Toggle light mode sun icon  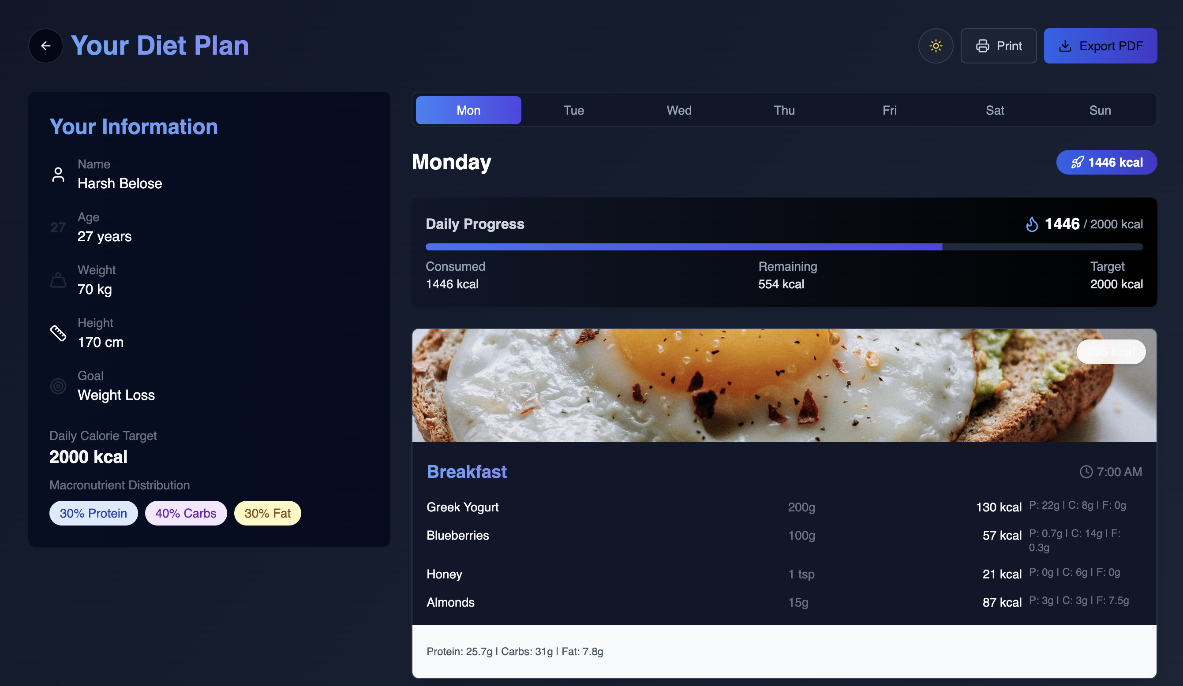935,46
